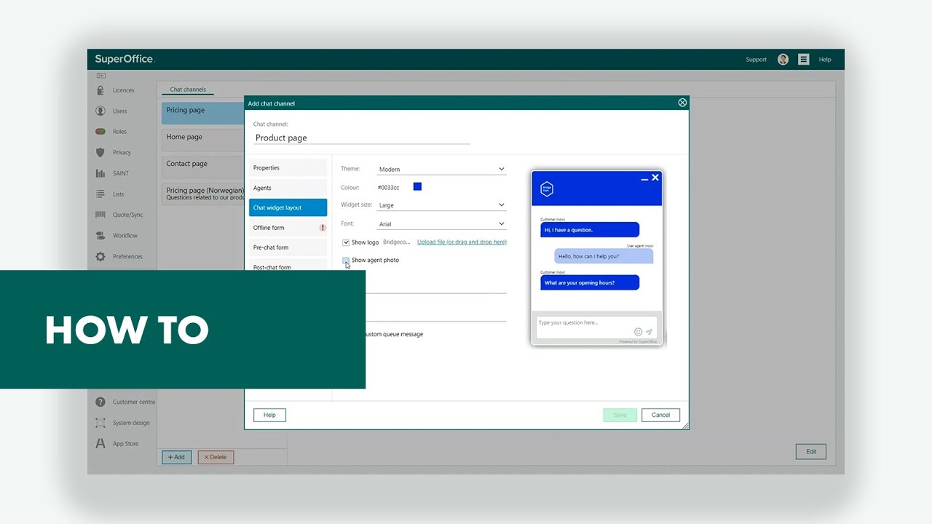Click the SuperOffice logo
Viewport: 932px width, 524px height.
click(x=125, y=59)
